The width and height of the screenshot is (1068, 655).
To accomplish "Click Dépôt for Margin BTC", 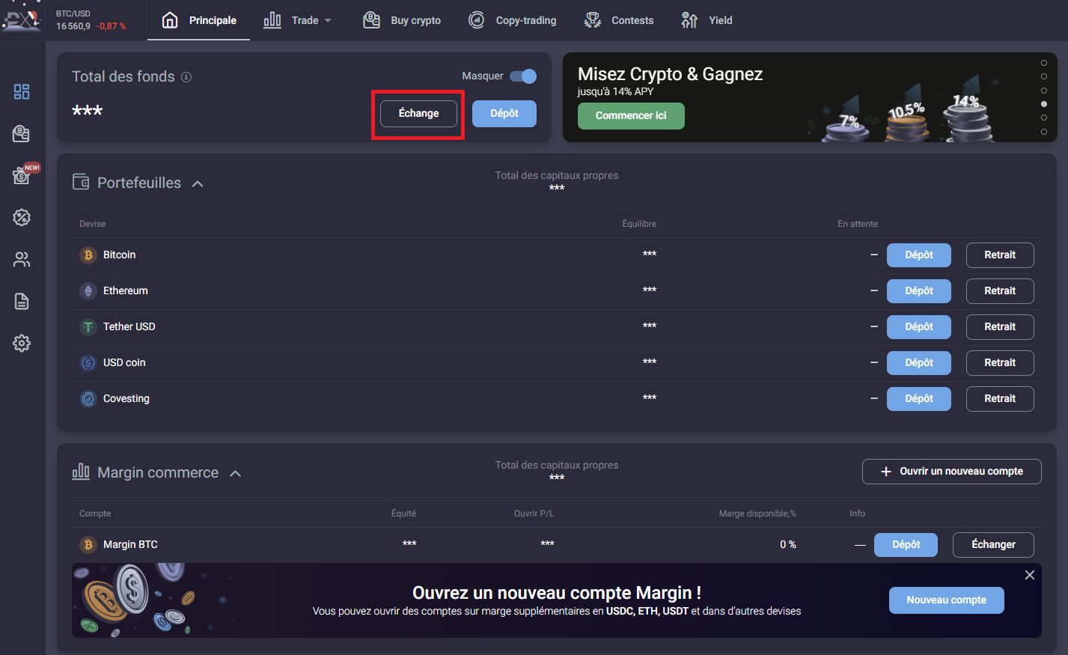I will coord(906,545).
